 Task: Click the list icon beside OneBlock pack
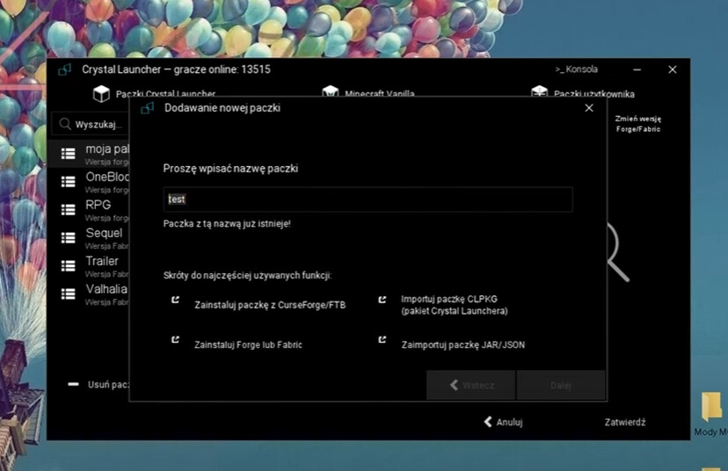tap(68, 181)
